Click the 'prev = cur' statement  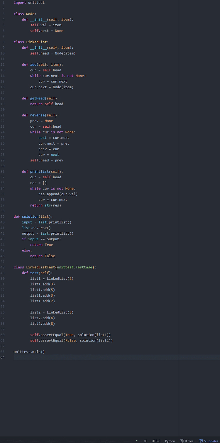(49, 149)
